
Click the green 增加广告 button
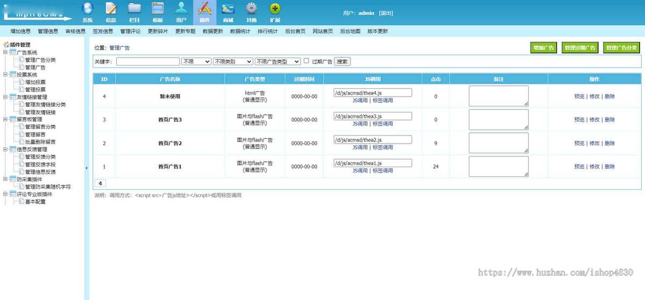pyautogui.click(x=543, y=48)
